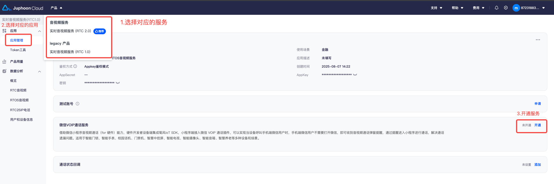
Task: Click the 音视频服务 heading in product menu
Action: pos(59,22)
